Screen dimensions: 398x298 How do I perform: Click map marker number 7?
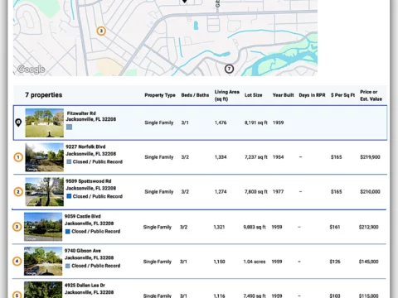pos(229,69)
